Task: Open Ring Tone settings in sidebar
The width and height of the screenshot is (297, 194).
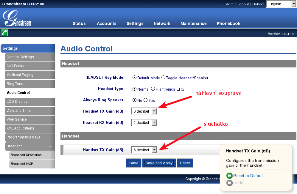Action: point(15,84)
